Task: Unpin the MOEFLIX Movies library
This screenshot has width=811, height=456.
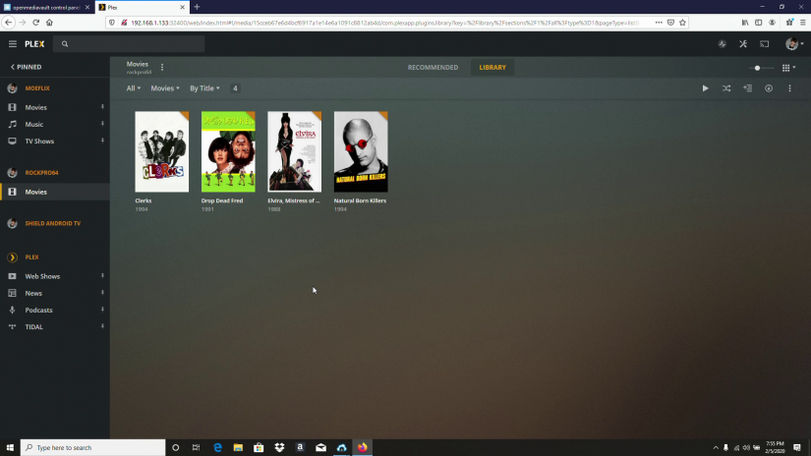Action: [102, 107]
